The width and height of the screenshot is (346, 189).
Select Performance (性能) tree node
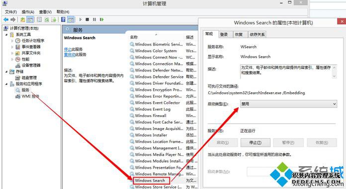25,59
